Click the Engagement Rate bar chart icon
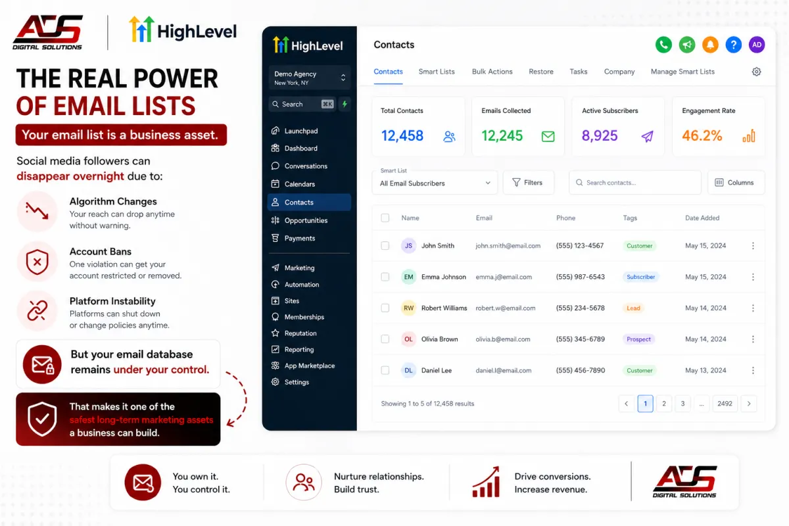The width and height of the screenshot is (789, 526). tap(749, 136)
